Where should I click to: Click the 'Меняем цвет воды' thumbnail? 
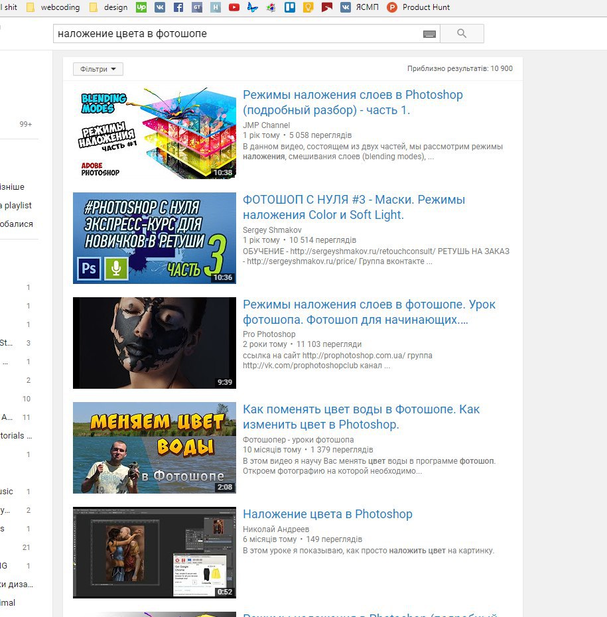155,448
